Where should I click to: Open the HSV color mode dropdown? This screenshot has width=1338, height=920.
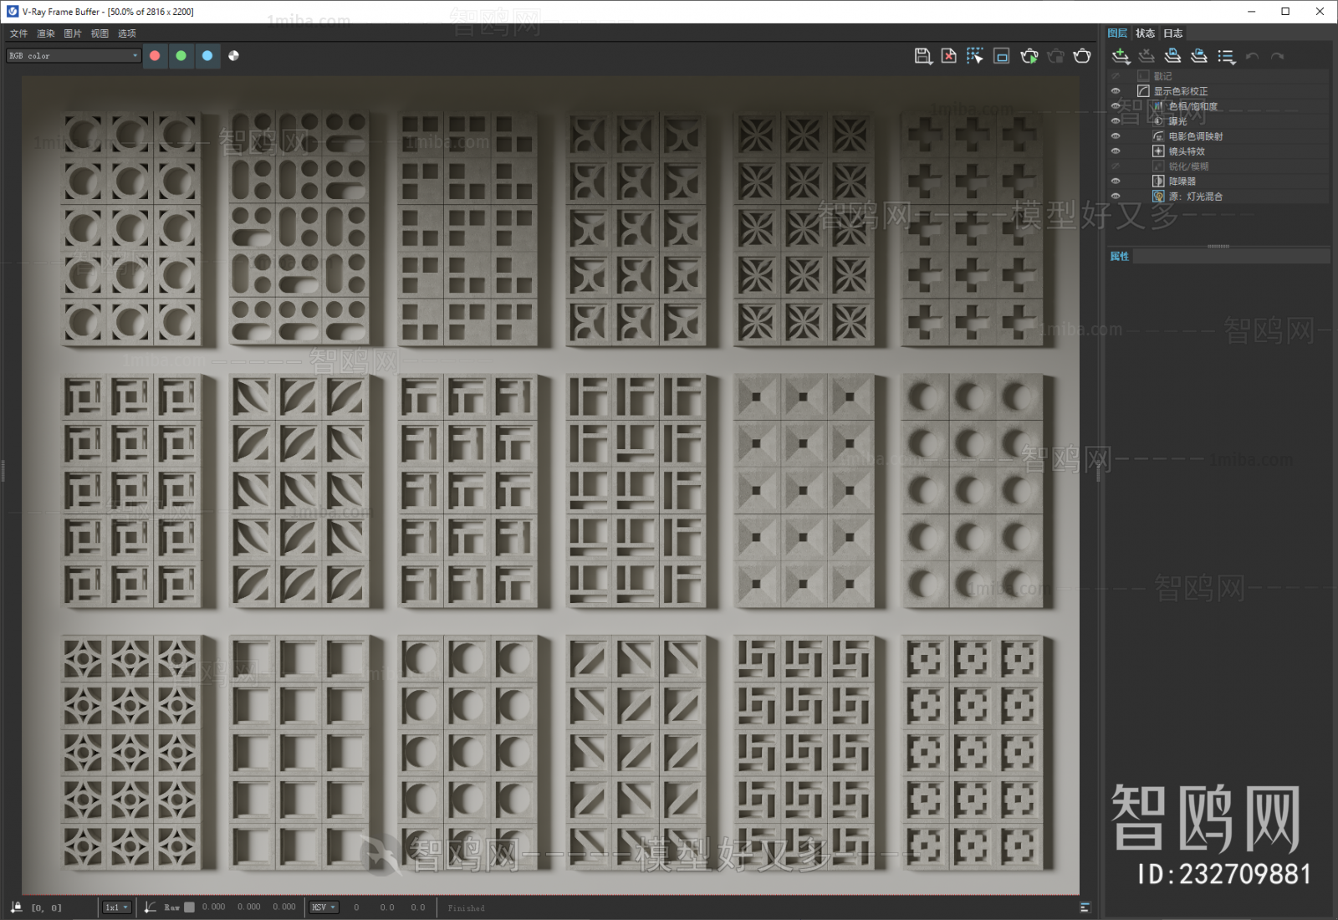[x=324, y=907]
